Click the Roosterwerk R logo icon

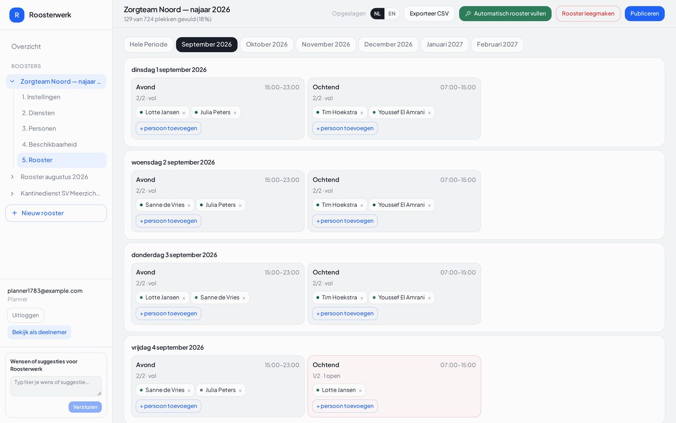coord(17,15)
